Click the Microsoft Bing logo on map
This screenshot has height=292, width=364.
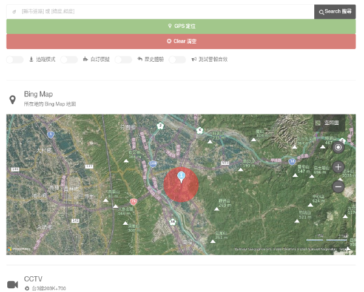tap(19, 249)
